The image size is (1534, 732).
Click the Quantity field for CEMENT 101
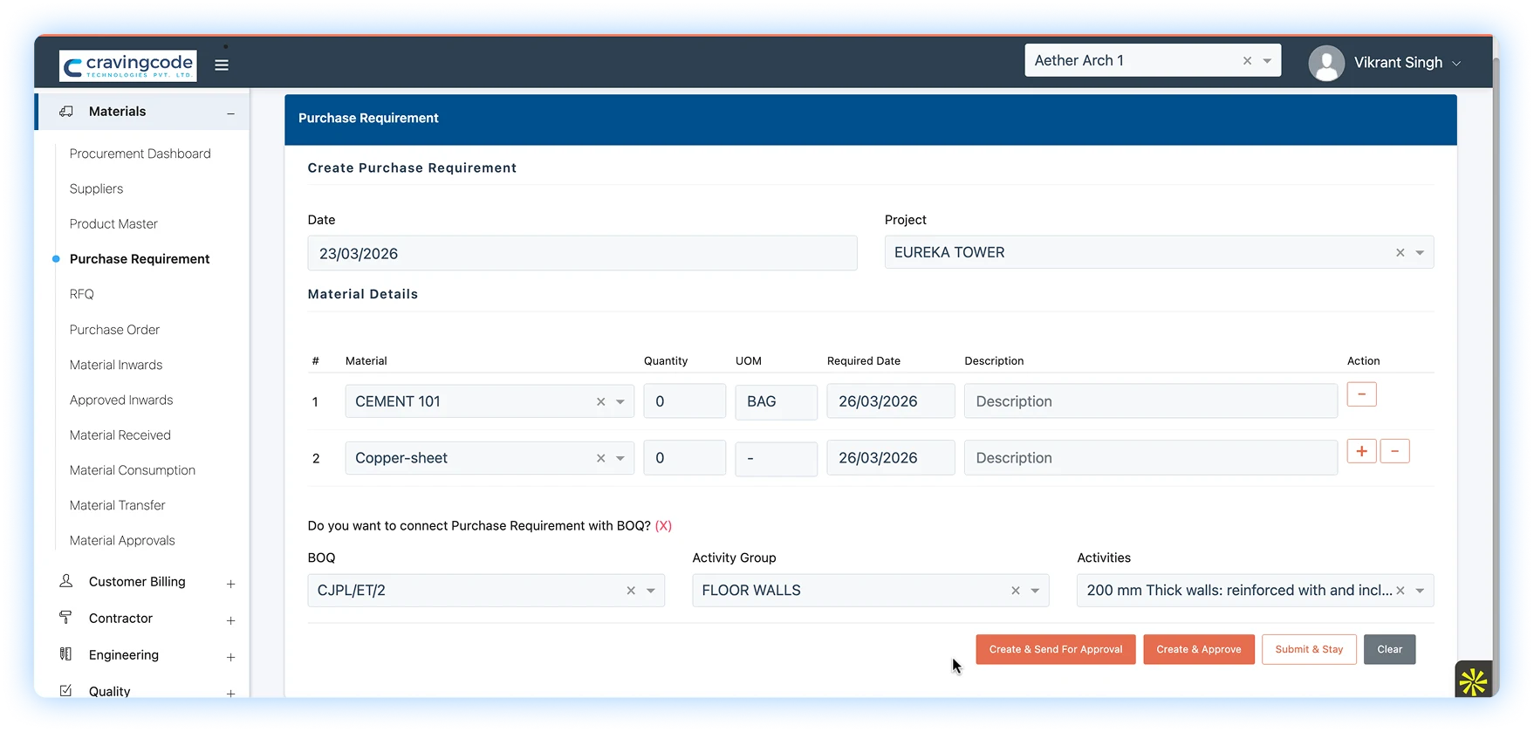pyautogui.click(x=685, y=401)
